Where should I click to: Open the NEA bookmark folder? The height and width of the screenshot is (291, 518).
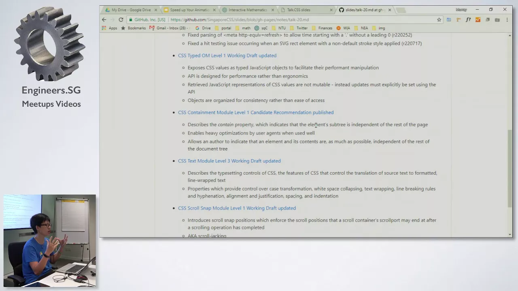tap(361, 28)
